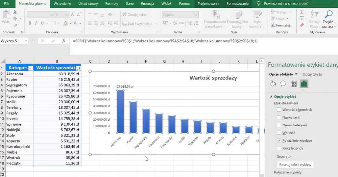The image size is (338, 177).
Task: Open the fill color dropdown arrow
Action: (x=71, y=23)
